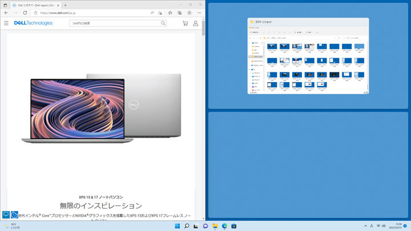Open network quick settings in the tray
Viewport: 411px width, 231px height.
[378, 226]
